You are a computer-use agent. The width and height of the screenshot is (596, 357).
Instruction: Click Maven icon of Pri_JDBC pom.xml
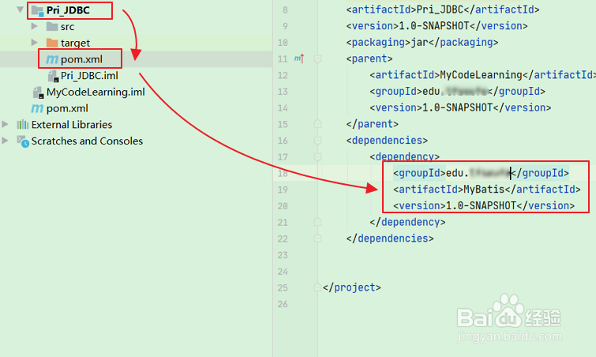click(52, 59)
